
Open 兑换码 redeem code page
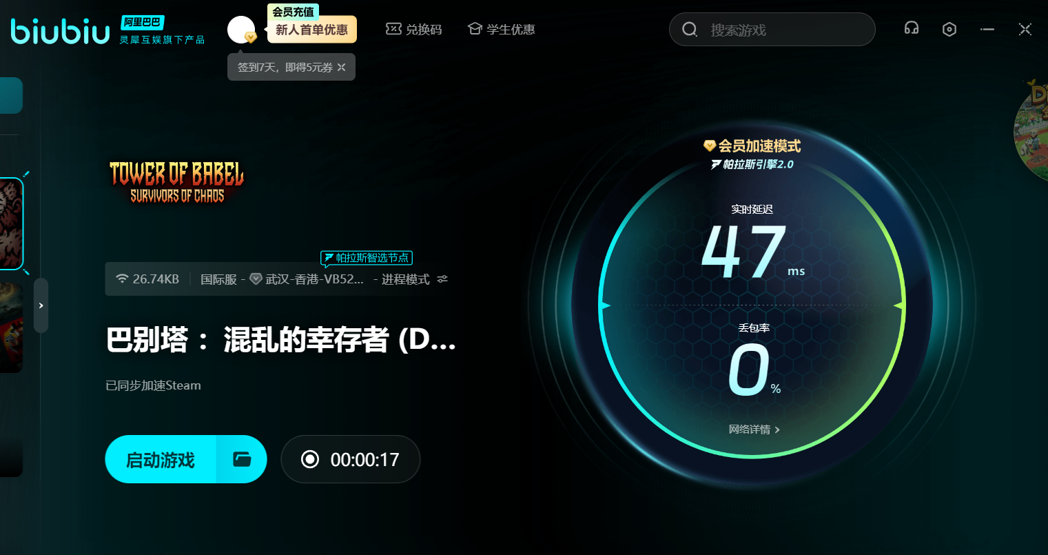pyautogui.click(x=414, y=30)
